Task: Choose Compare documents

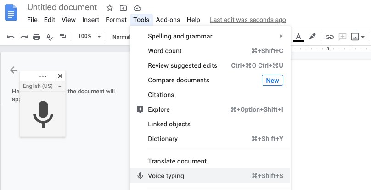Action: tap(210, 80)
